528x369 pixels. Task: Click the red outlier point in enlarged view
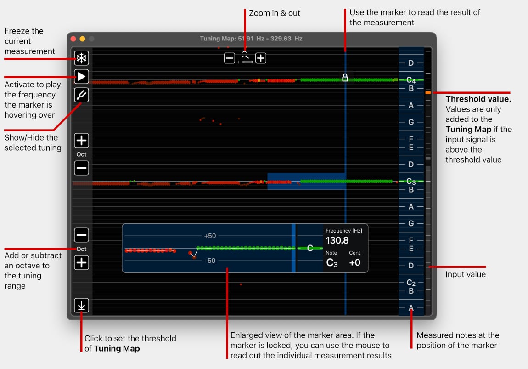coord(194,258)
